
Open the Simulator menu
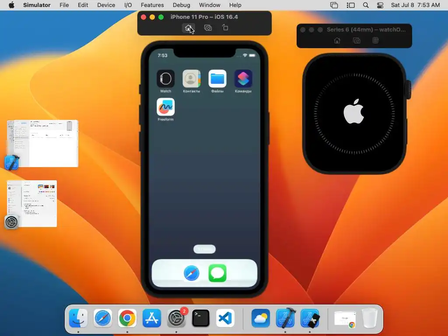point(37,5)
